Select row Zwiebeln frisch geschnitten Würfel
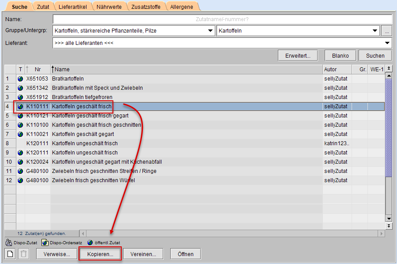397x264 pixels. pos(195,180)
